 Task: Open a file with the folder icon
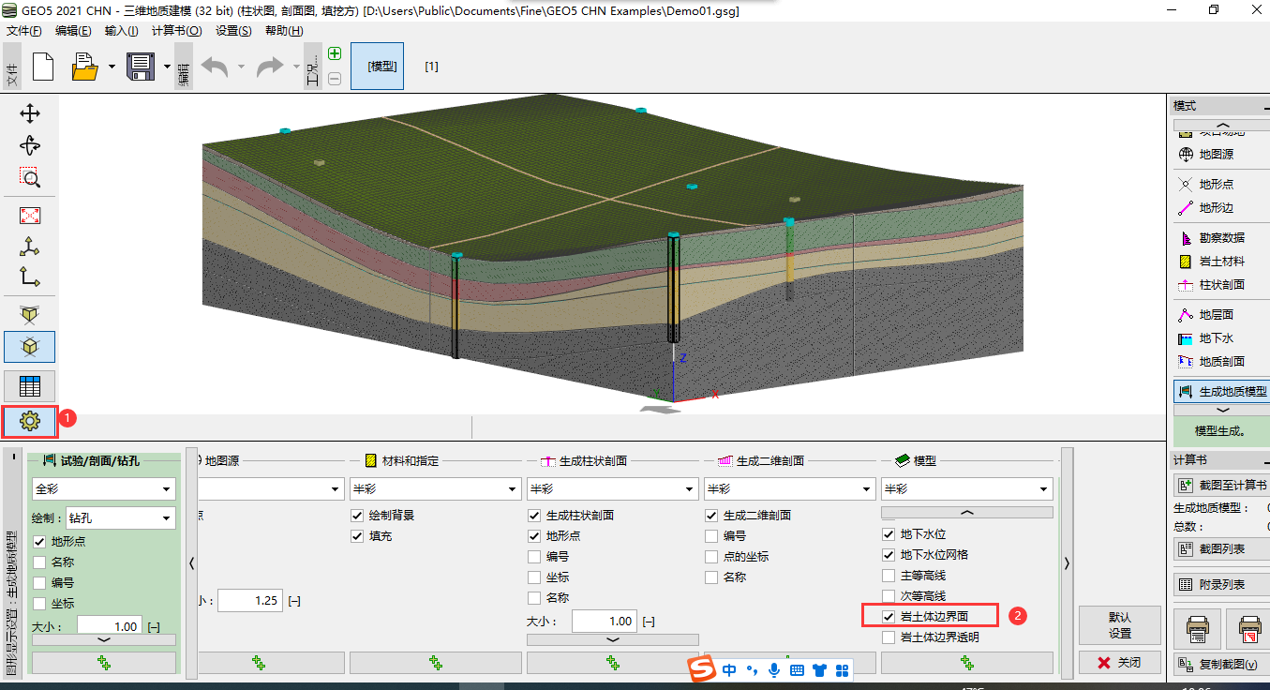(85, 67)
